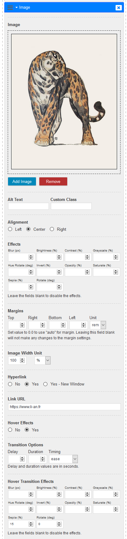127x539 pixels.
Task: Click the Add Image button
Action: [22, 181]
